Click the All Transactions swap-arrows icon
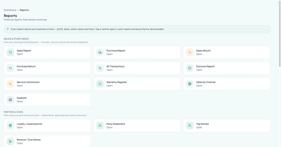The width and height of the screenshot is (281, 147). click(x=100, y=68)
